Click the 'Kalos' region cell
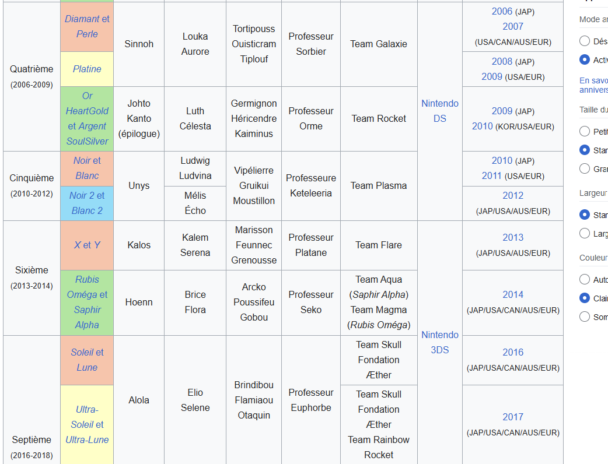Image resolution: width=608 pixels, height=464 pixels. (x=139, y=245)
